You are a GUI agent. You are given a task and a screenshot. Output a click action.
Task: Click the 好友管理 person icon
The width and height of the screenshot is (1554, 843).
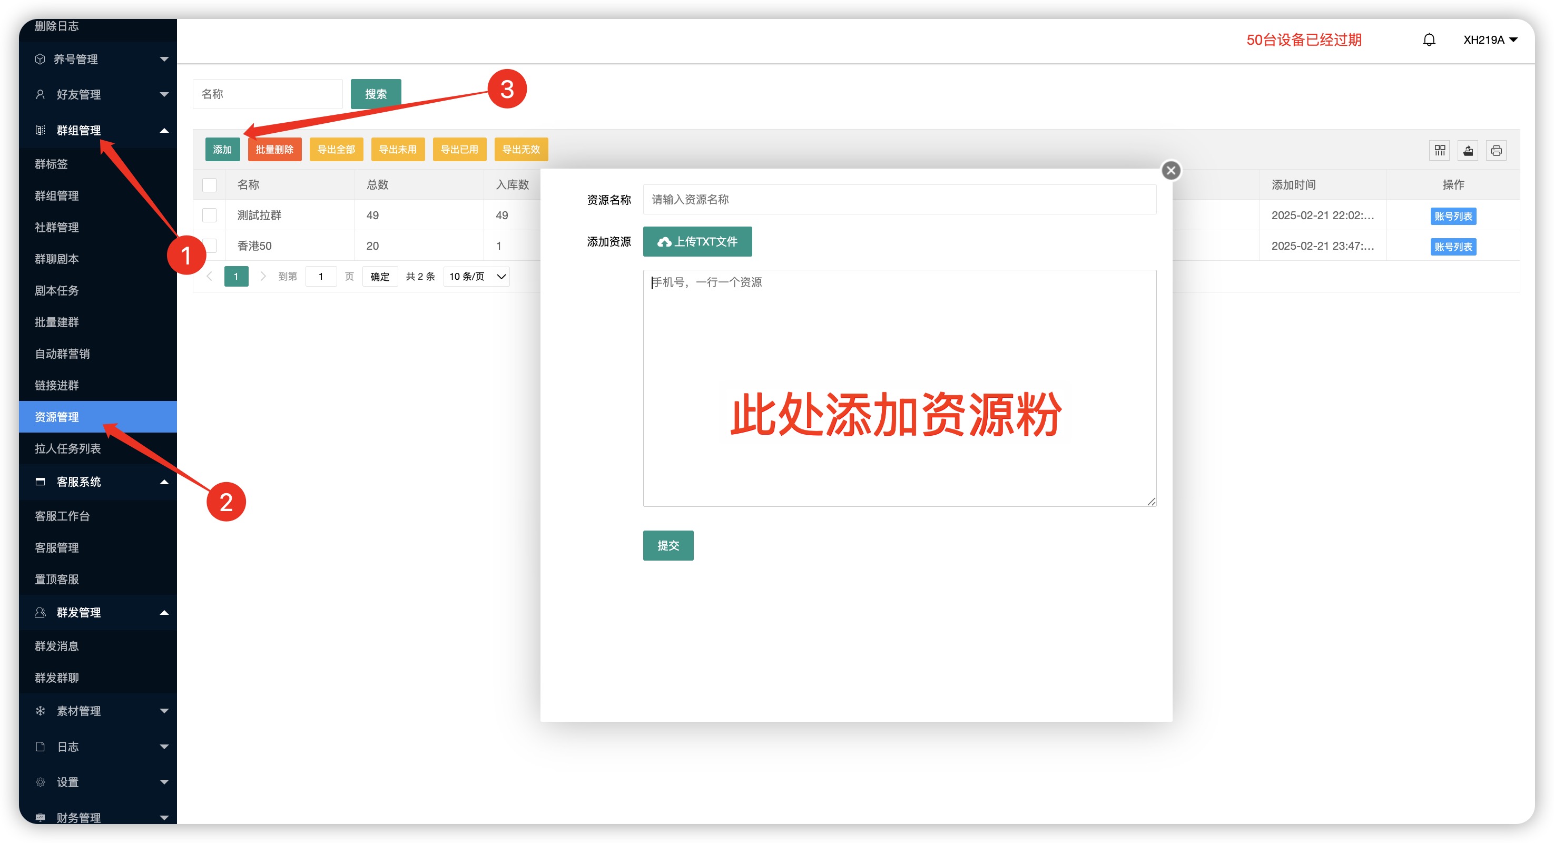pyautogui.click(x=41, y=94)
